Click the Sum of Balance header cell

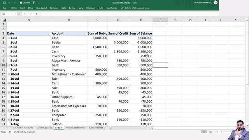point(141,33)
